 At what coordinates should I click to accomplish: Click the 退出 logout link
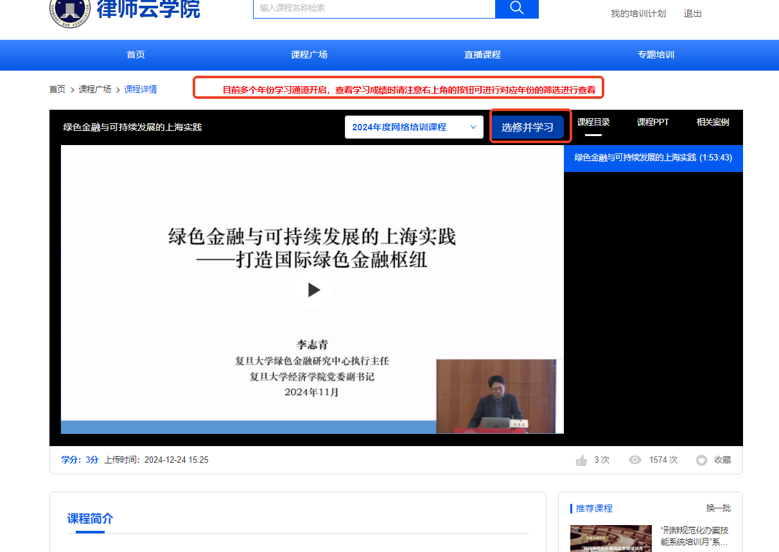point(692,13)
